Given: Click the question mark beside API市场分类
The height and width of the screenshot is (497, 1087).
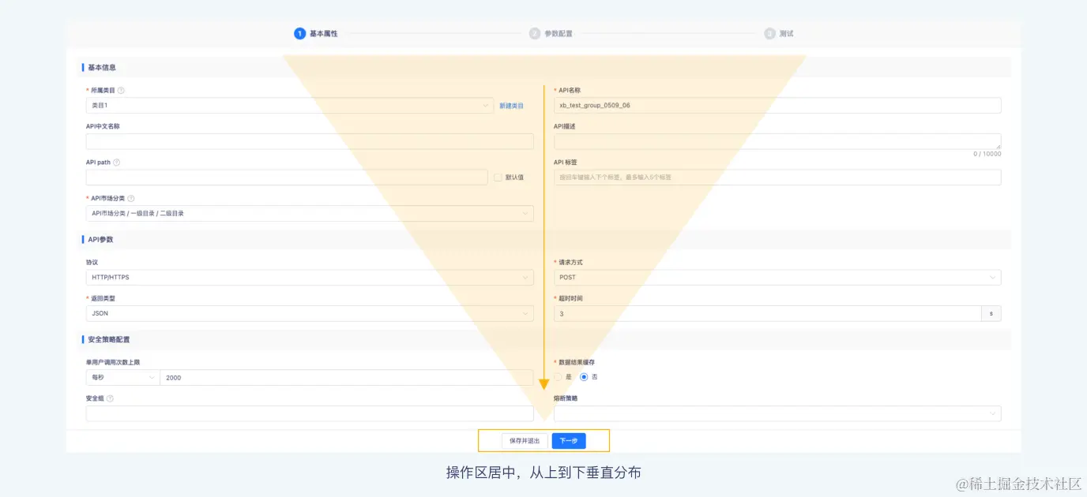Looking at the screenshot, I should [x=130, y=198].
